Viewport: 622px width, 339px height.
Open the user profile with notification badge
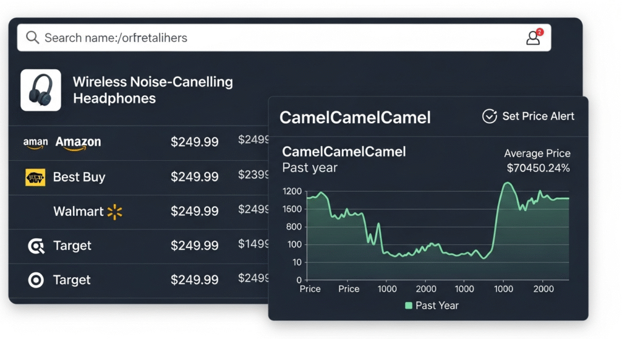point(533,38)
